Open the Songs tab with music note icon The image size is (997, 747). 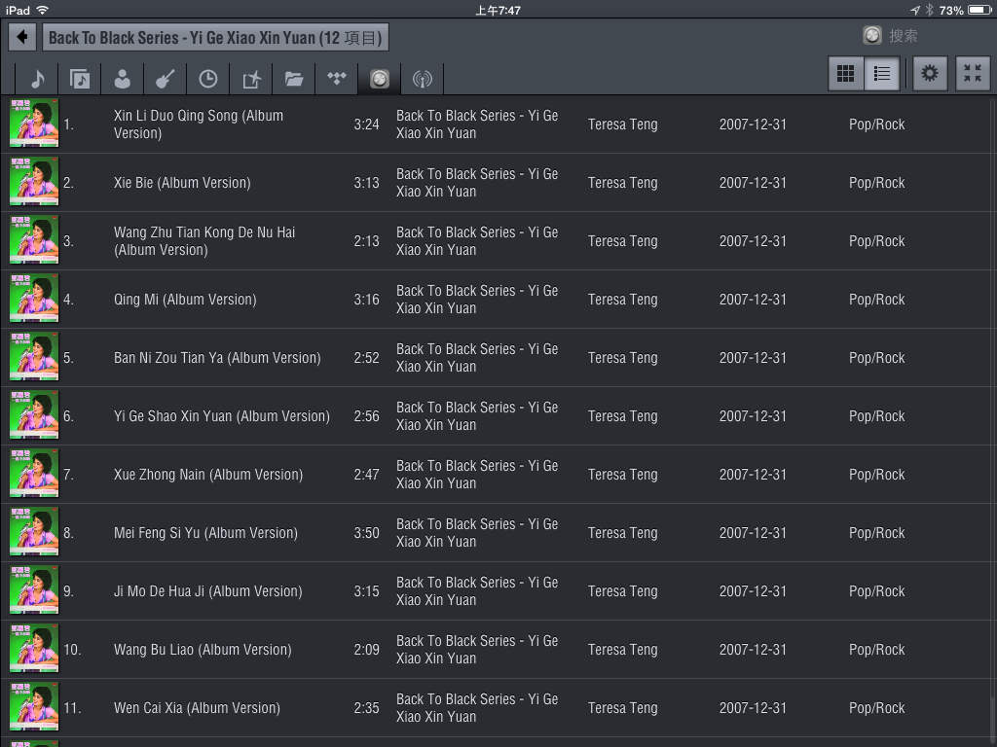(37, 79)
